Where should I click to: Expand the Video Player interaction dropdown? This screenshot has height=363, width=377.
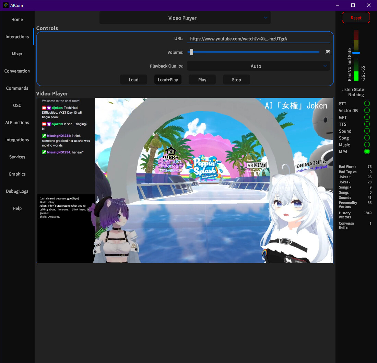click(x=185, y=18)
